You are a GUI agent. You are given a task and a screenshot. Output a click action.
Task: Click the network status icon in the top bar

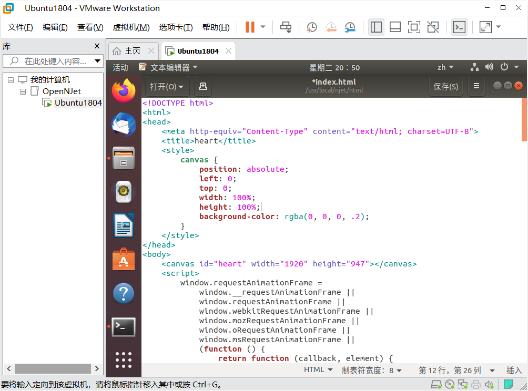[474, 67]
